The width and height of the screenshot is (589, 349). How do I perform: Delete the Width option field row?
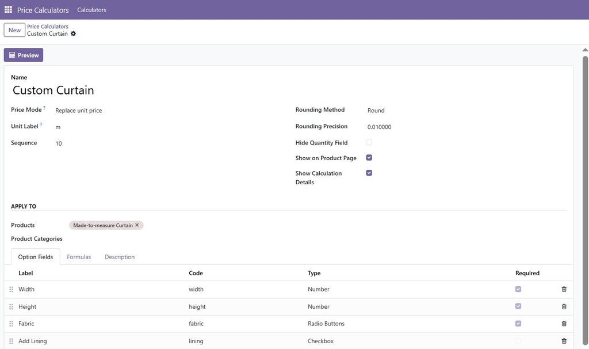tap(564, 289)
